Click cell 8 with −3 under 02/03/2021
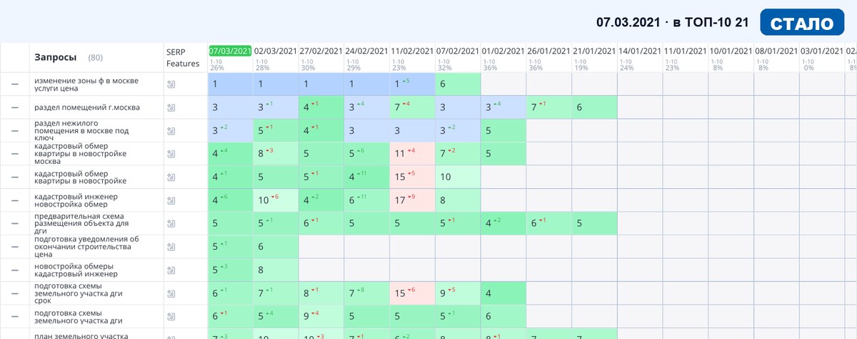857x339 pixels. coord(276,153)
